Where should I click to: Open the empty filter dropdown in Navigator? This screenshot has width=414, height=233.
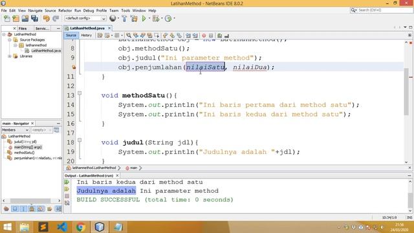click(41, 130)
